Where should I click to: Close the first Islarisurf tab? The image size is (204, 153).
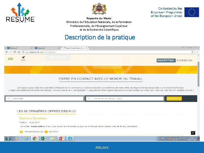[x=31, y=48]
